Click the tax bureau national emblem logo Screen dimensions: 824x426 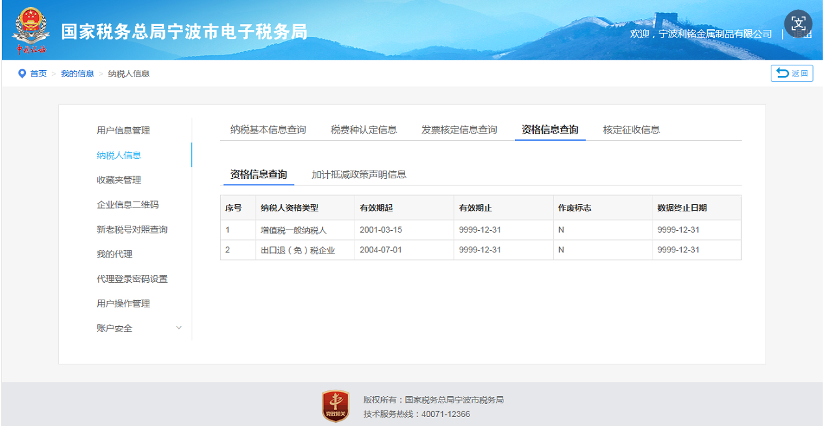pos(29,30)
